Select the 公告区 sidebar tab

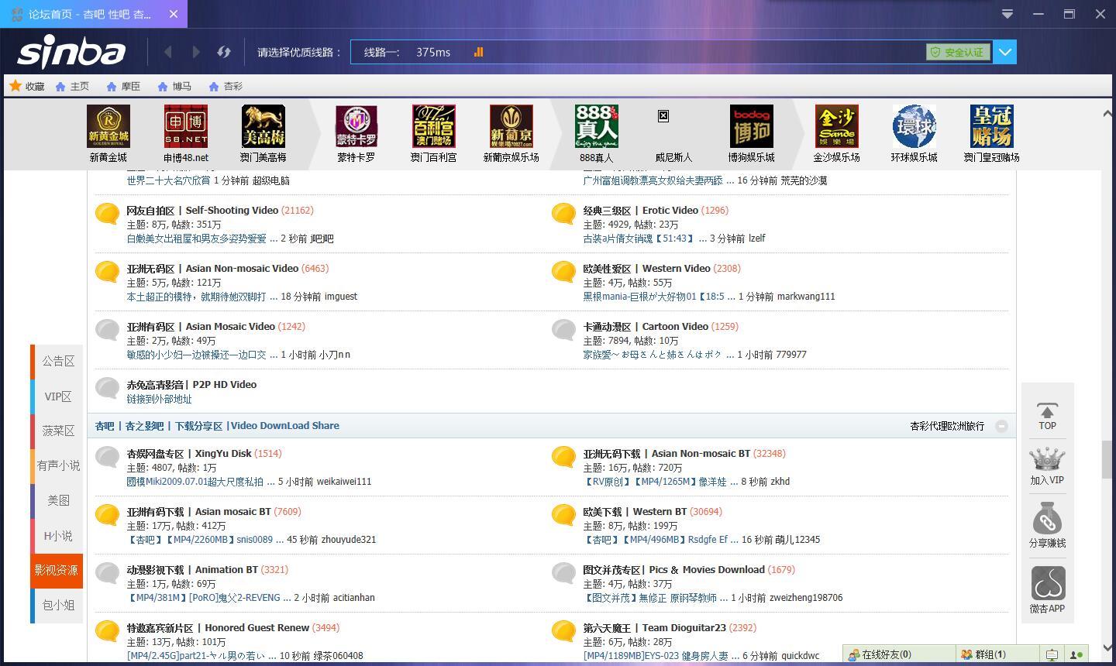(58, 362)
